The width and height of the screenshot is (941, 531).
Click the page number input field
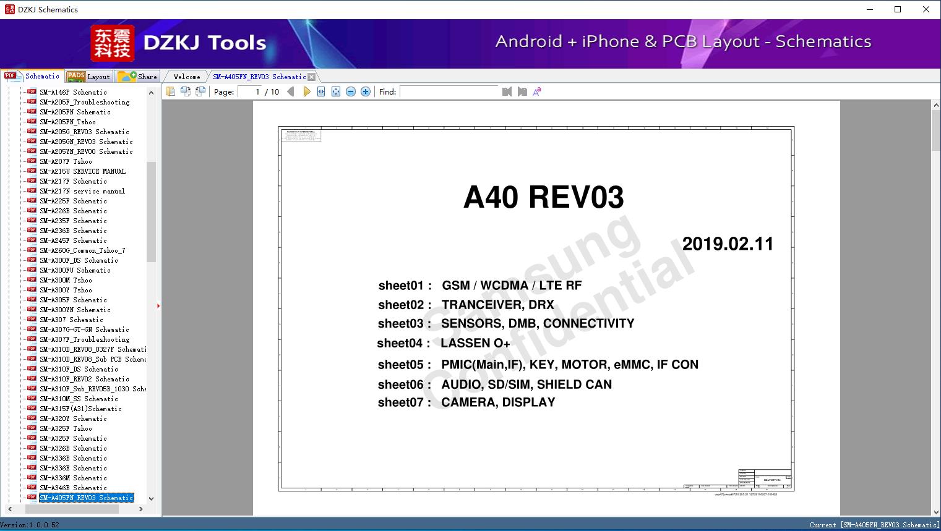pos(250,91)
